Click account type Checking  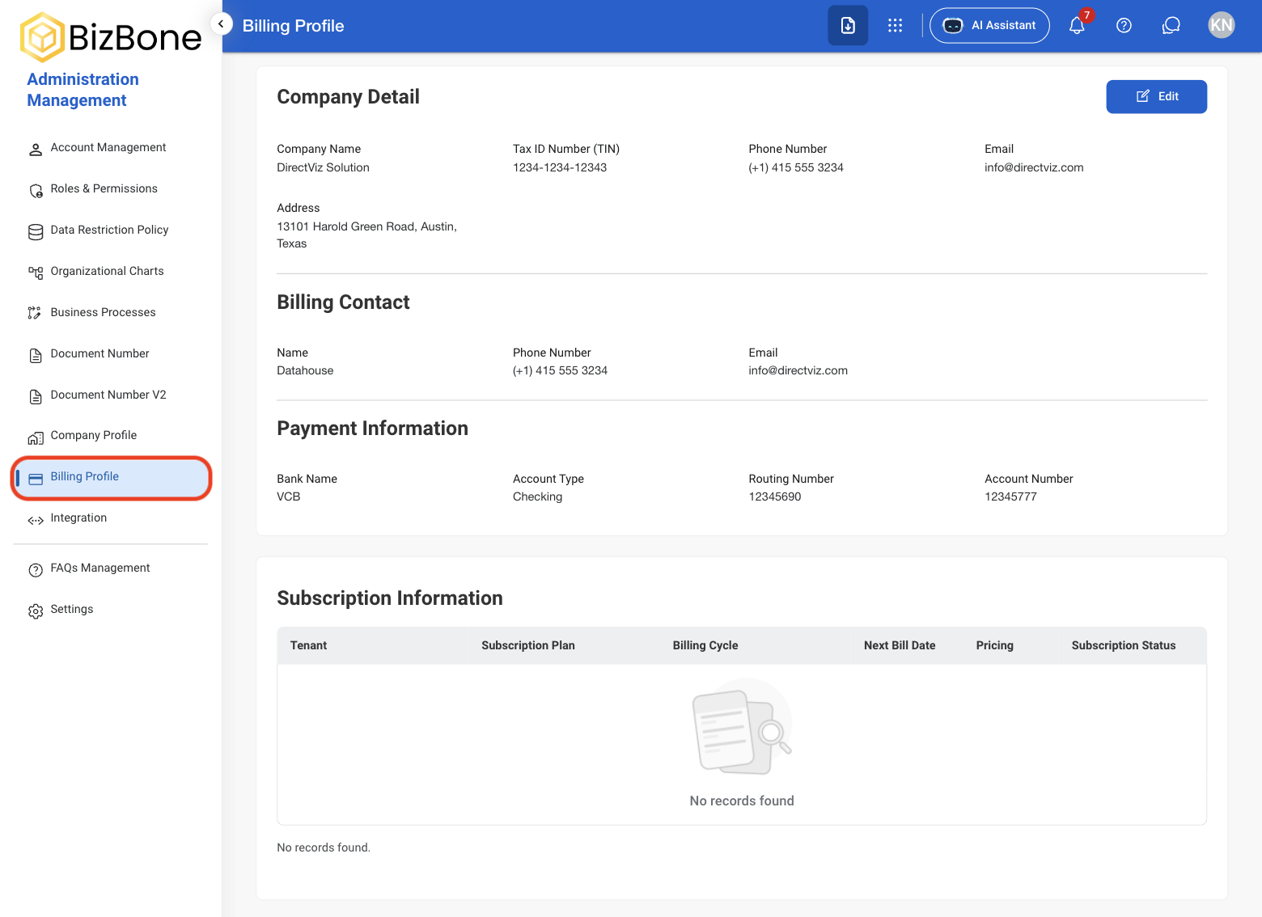click(537, 497)
